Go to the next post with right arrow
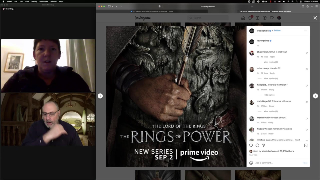Screen dimensions: 320x180 315,96
